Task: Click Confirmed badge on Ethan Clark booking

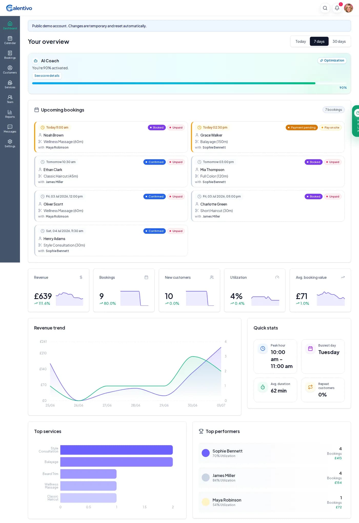Action: click(154, 162)
